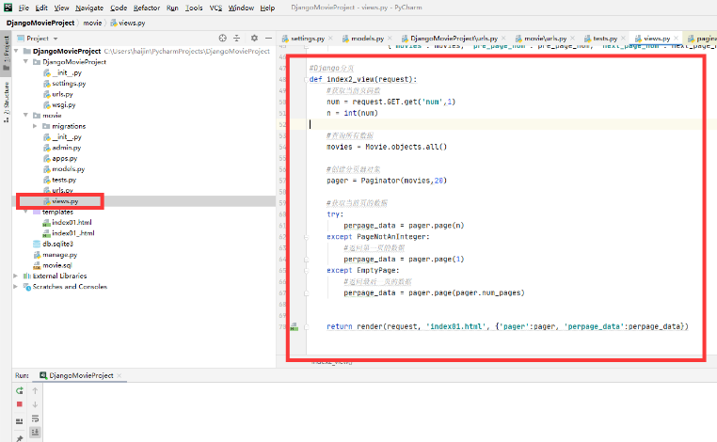Expand Scratches and Consoles
The image size is (717, 442).
pyautogui.click(x=16, y=287)
